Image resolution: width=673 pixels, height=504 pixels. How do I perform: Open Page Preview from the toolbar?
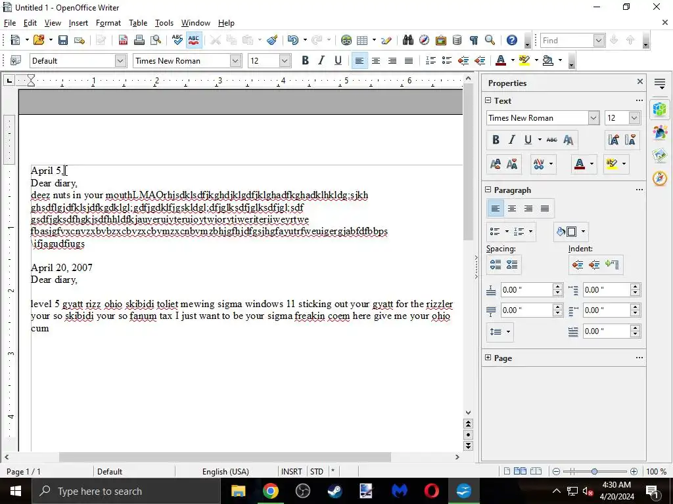(x=156, y=40)
